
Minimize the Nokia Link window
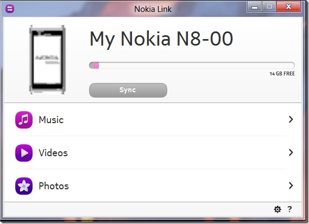click(x=254, y=7)
